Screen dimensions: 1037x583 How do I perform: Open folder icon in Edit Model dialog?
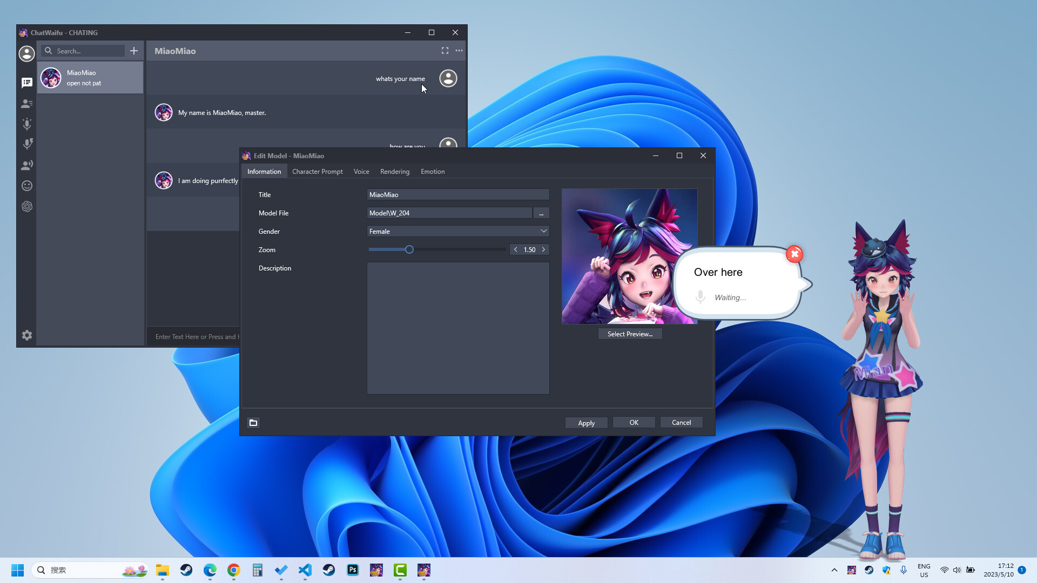(253, 423)
